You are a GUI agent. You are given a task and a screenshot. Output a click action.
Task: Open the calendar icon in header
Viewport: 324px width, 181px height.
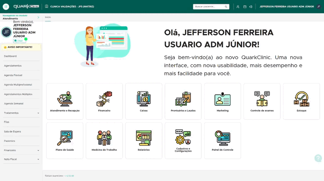pyautogui.click(x=245, y=7)
